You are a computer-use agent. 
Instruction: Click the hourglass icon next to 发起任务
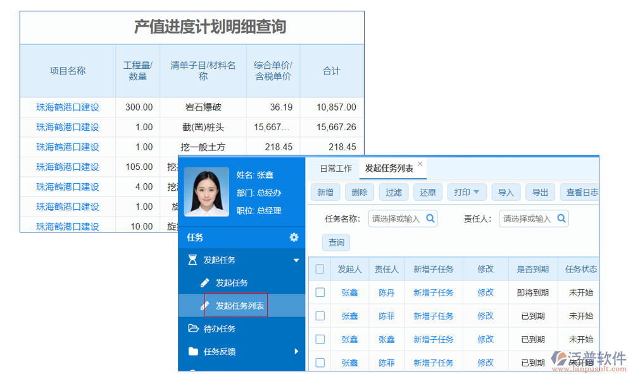point(193,260)
